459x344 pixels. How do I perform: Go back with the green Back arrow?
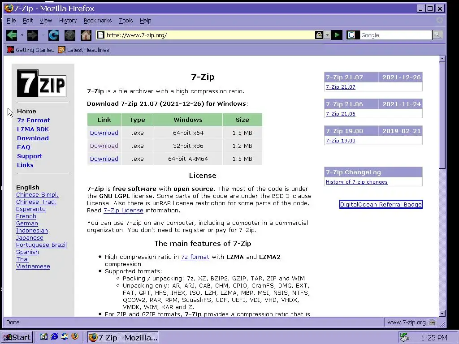point(12,35)
